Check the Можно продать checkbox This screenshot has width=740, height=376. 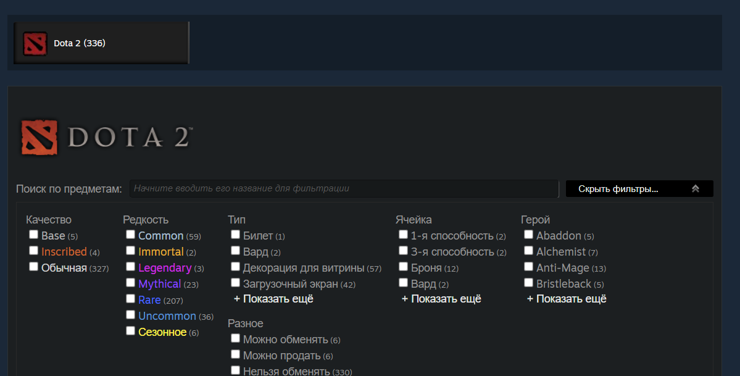point(236,355)
